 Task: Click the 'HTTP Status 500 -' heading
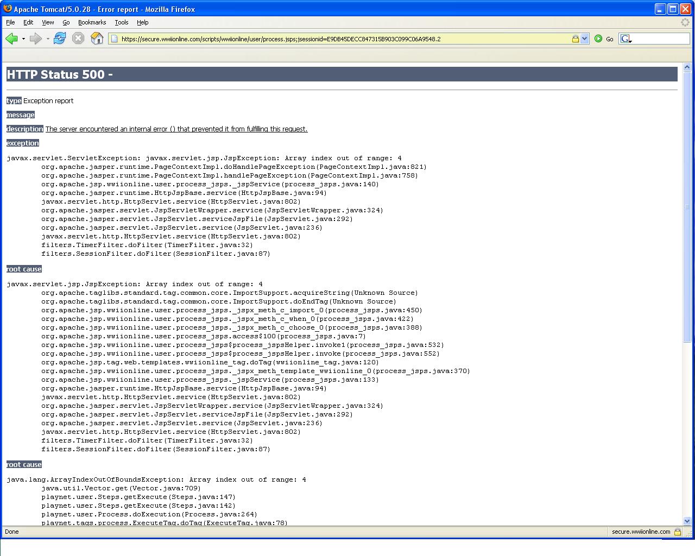click(60, 74)
